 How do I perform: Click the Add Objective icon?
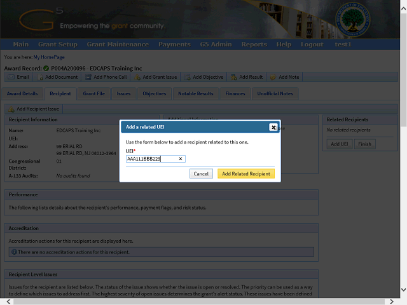tap(188, 77)
